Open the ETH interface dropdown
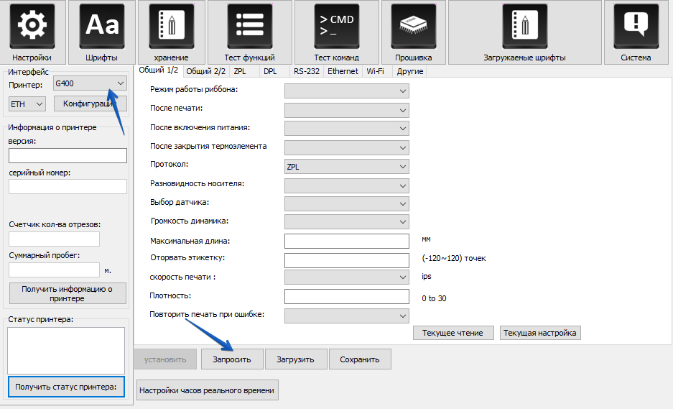The height and width of the screenshot is (409, 673). (x=27, y=104)
